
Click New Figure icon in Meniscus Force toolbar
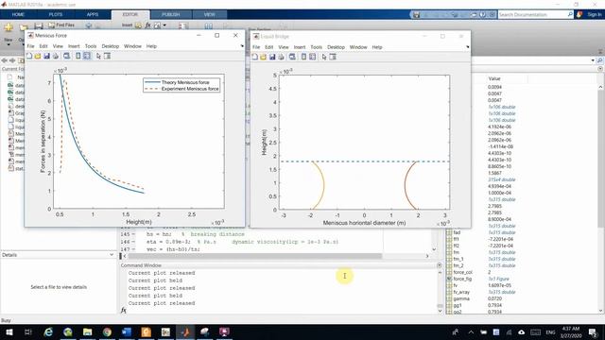(x=29, y=57)
